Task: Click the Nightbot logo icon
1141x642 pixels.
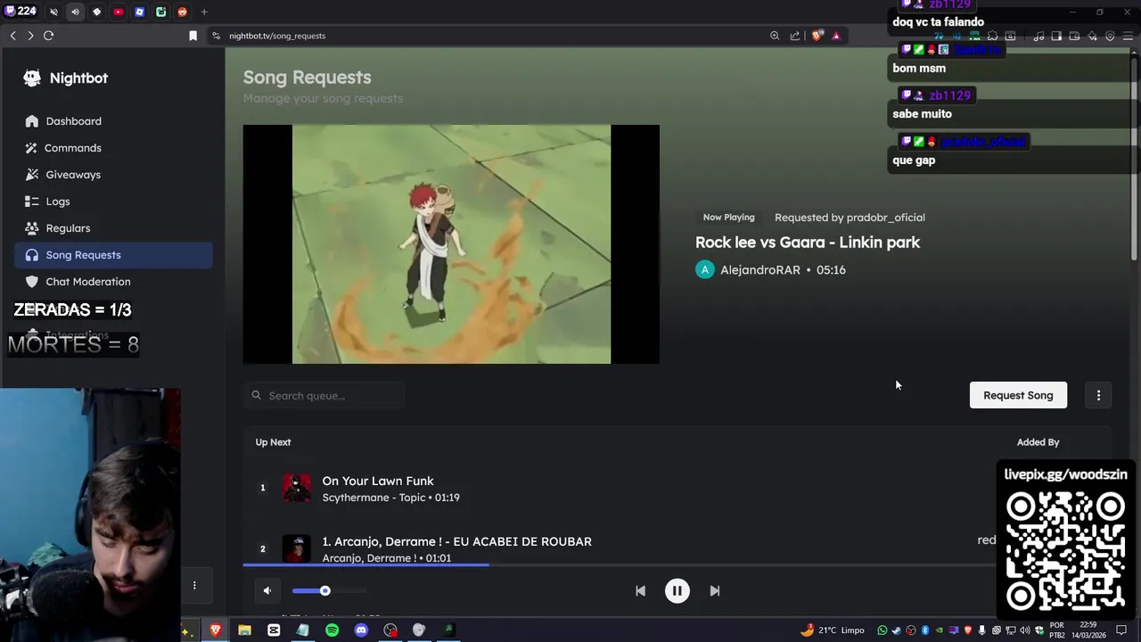Action: pyautogui.click(x=32, y=78)
